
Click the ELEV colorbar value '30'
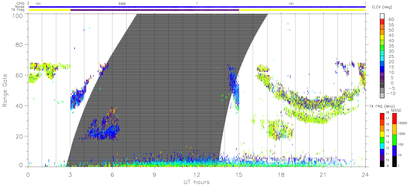(x=391, y=51)
